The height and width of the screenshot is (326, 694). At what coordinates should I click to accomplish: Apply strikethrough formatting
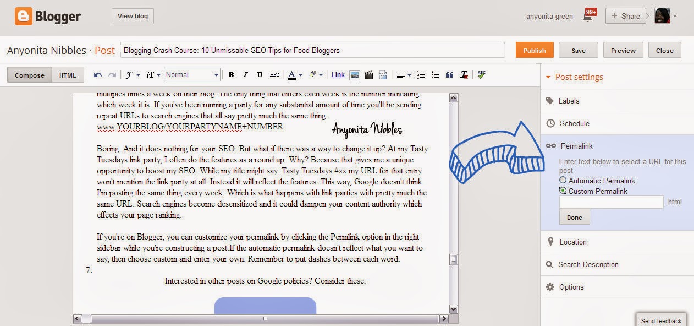274,75
